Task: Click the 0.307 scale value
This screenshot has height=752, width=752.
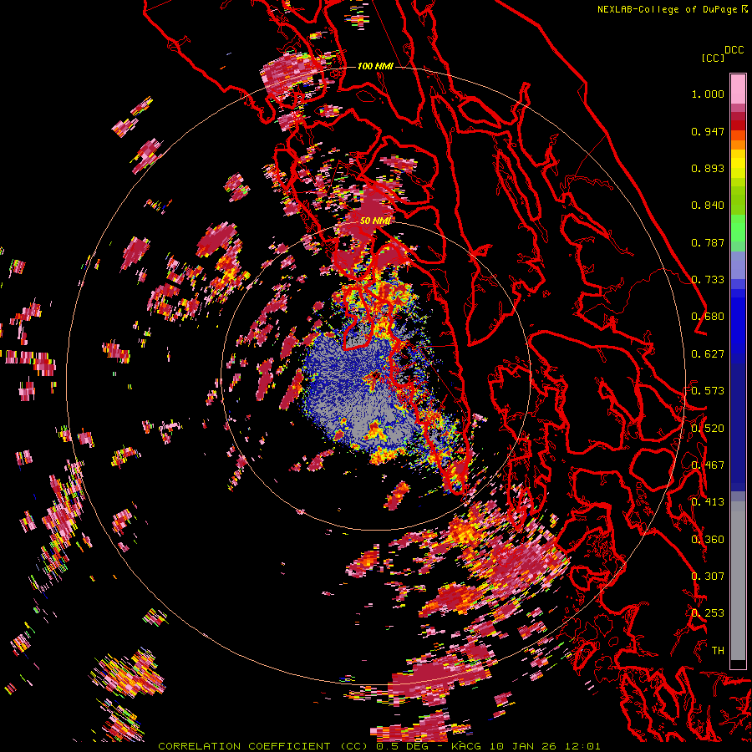Action: (x=708, y=577)
